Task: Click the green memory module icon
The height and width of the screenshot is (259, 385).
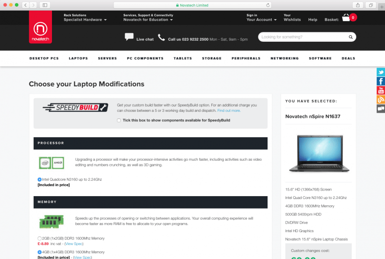Action: point(51,222)
